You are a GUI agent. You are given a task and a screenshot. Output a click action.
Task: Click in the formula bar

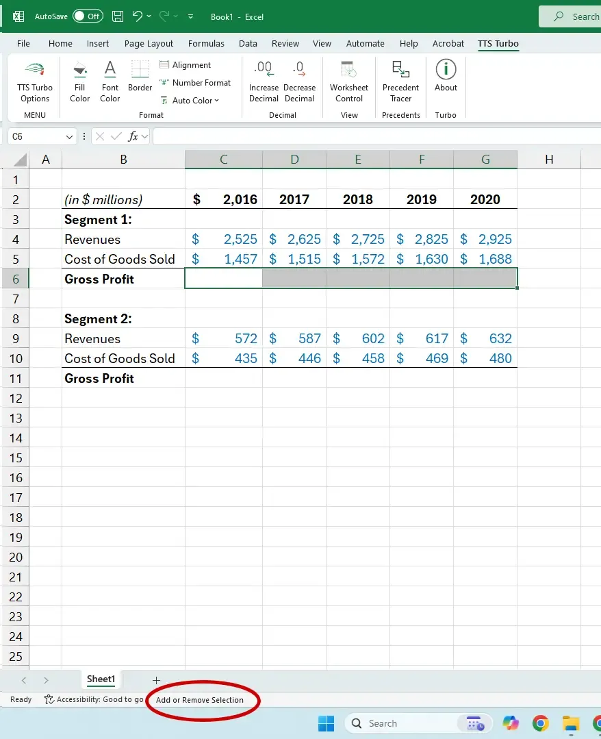tap(376, 137)
